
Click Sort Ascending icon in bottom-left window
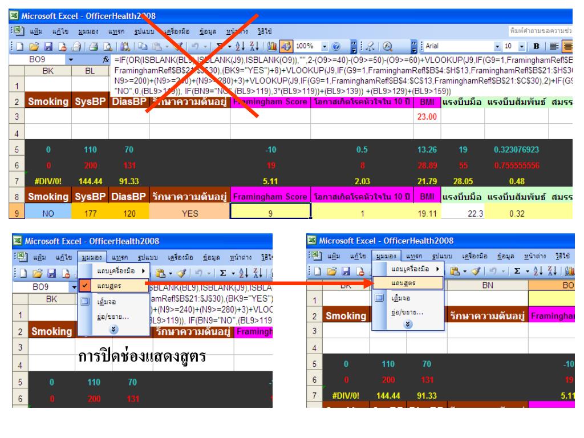tap(243, 273)
